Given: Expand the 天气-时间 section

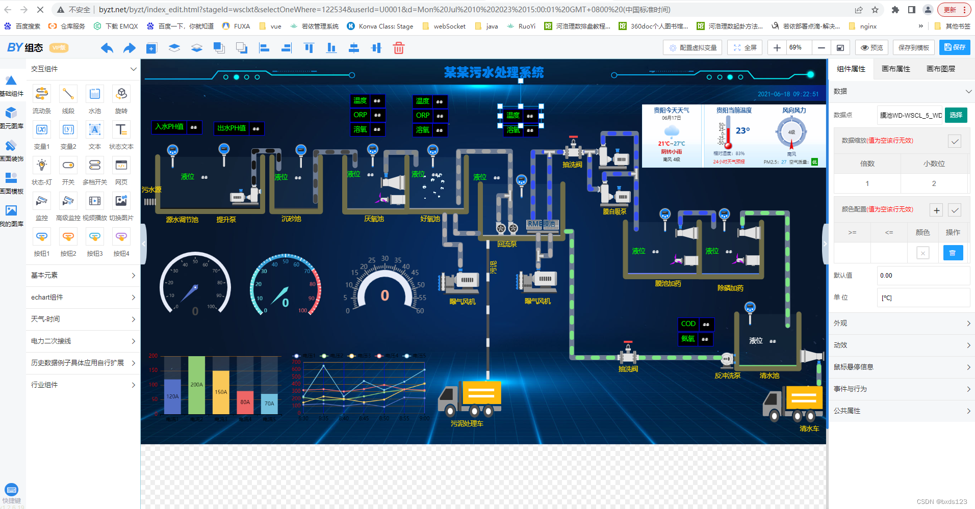Looking at the screenshot, I should click(83, 319).
